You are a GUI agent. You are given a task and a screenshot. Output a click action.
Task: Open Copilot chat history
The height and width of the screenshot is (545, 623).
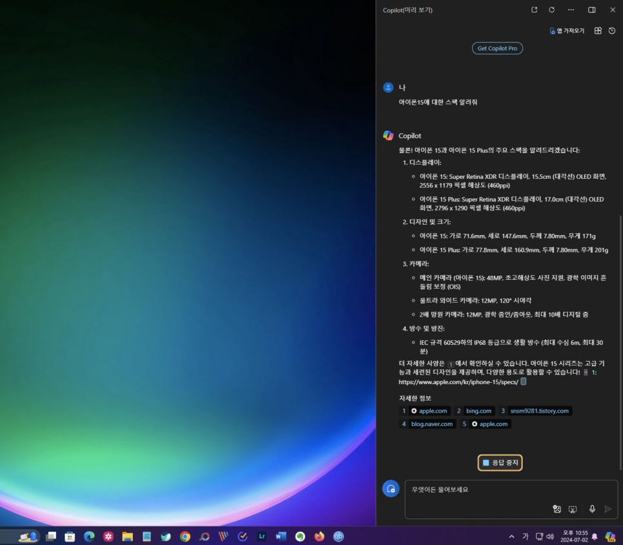coord(612,30)
